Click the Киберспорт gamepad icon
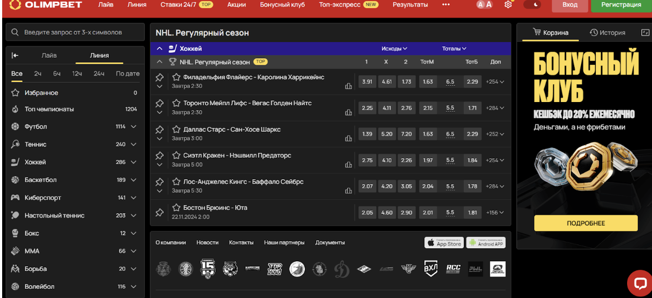The height and width of the screenshot is (298, 652). [15, 198]
